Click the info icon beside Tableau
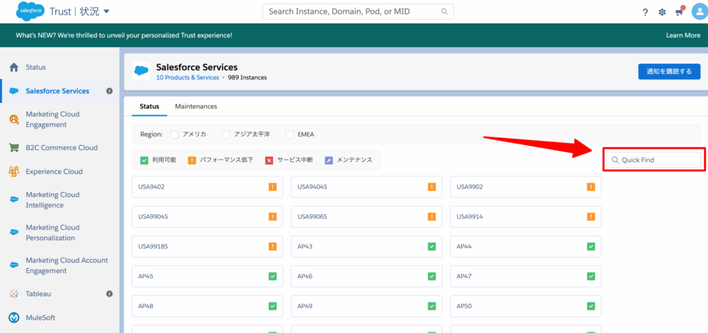Image resolution: width=708 pixels, height=333 pixels. point(109,294)
